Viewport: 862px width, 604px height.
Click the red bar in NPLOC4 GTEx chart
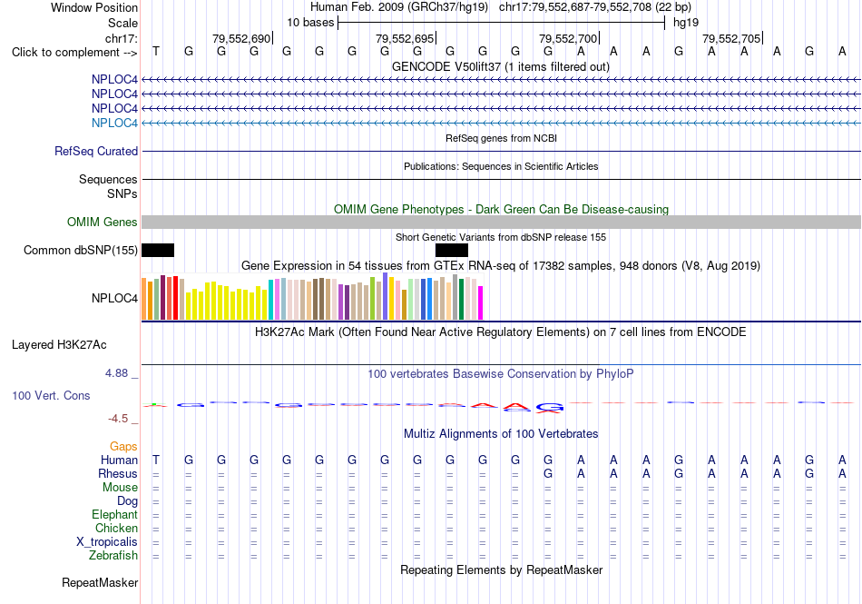point(175,298)
